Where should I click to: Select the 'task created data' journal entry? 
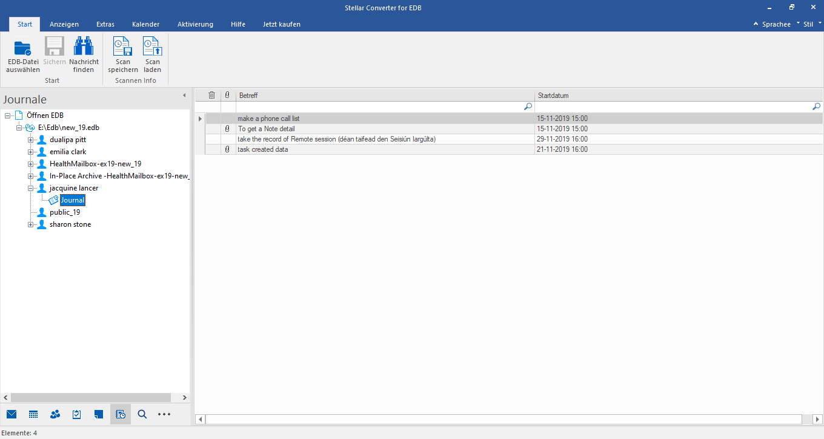(263, 149)
